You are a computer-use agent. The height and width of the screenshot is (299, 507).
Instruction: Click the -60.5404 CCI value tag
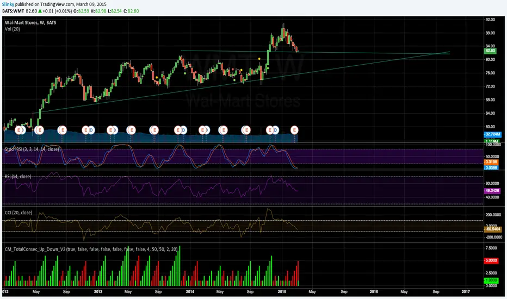pyautogui.click(x=493, y=229)
